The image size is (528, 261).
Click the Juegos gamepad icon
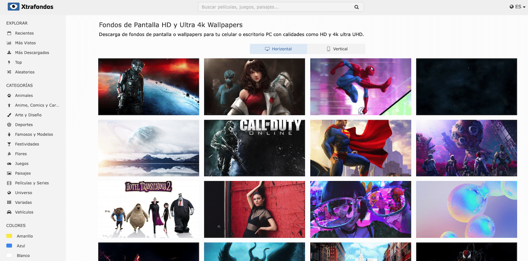(x=9, y=163)
